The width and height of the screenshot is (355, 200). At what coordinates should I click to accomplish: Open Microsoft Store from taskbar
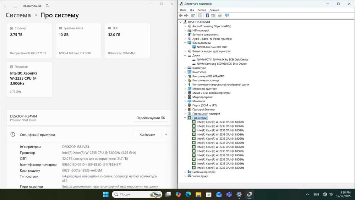coord(208,194)
